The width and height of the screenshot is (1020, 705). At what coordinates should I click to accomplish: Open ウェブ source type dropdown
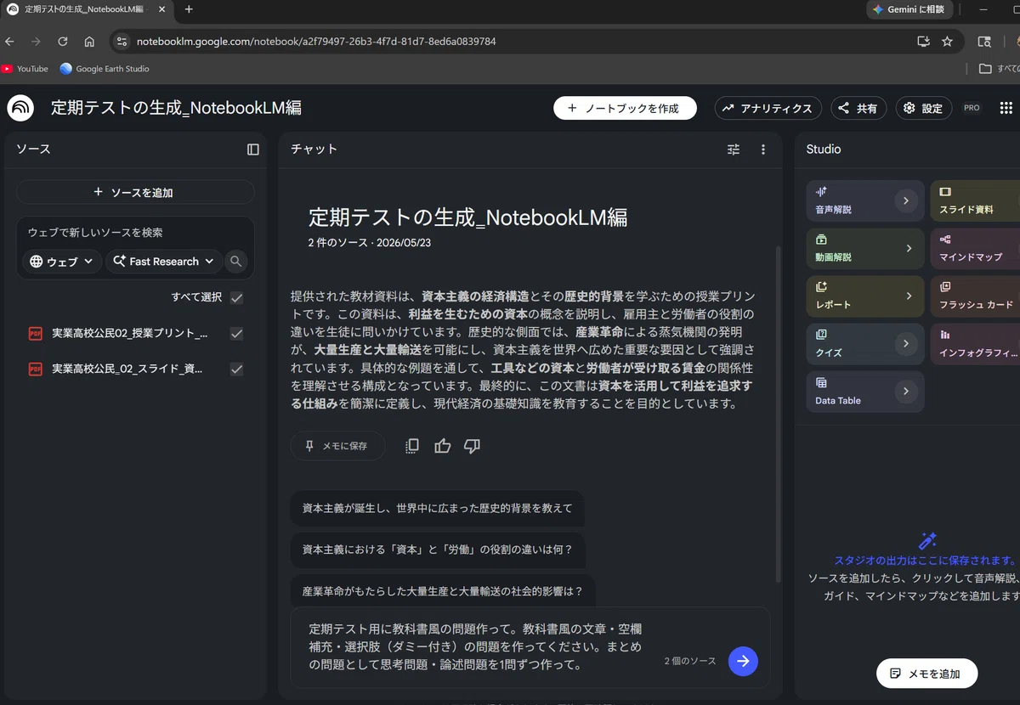point(62,262)
